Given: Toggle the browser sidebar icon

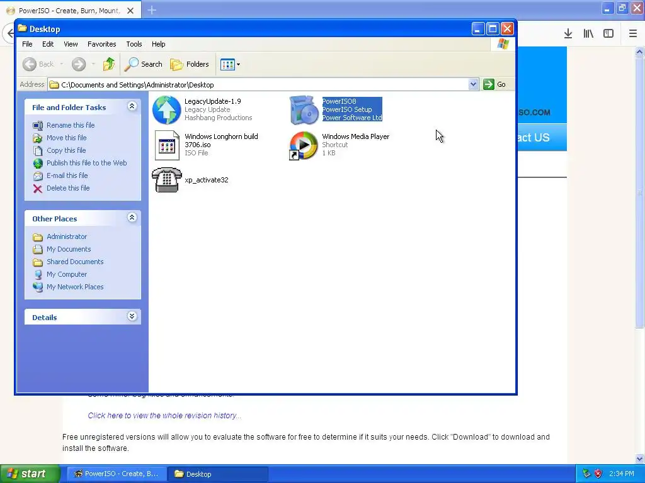Looking at the screenshot, I should [x=608, y=33].
